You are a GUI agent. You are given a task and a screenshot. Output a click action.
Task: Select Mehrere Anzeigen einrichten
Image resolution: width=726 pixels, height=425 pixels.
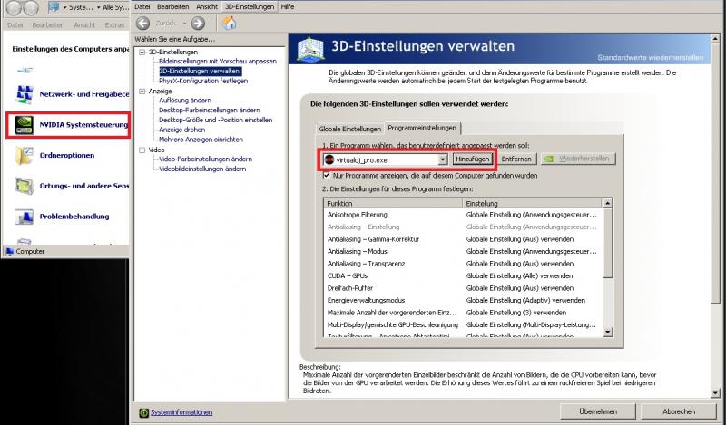(201, 140)
